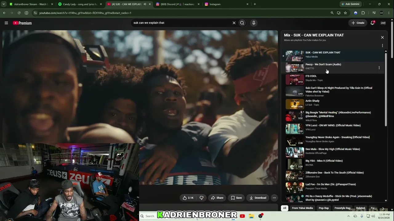This screenshot has width=394, height=221.
Task: Submit search with the magnifier button
Action: coord(242,23)
